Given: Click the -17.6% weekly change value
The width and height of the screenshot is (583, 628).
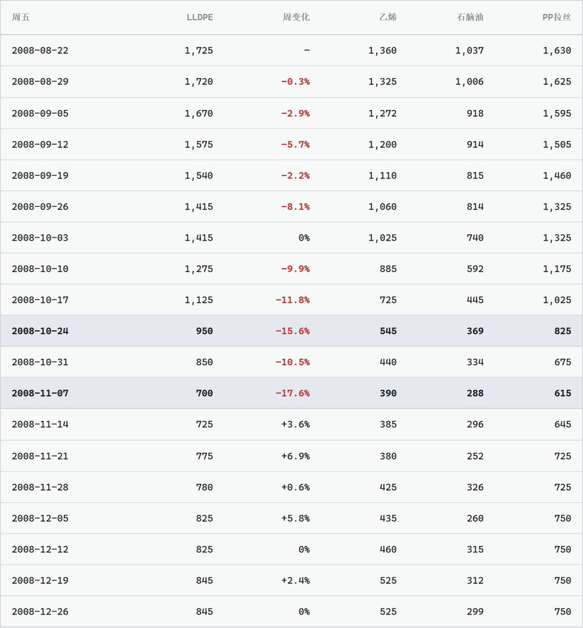Looking at the screenshot, I should (x=293, y=393).
